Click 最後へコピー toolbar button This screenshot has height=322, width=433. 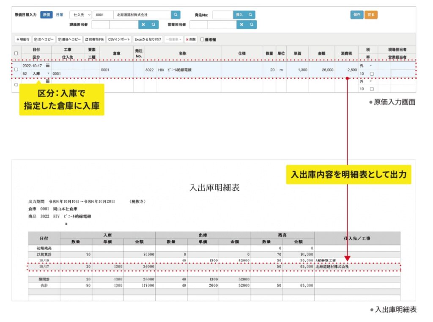(x=69, y=39)
